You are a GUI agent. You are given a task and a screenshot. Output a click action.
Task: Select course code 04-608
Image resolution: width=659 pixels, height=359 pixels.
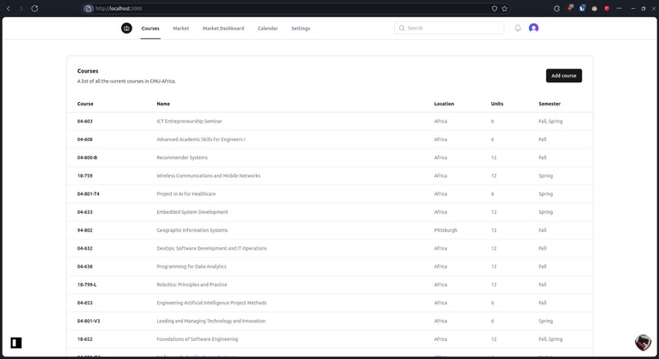[85, 140]
